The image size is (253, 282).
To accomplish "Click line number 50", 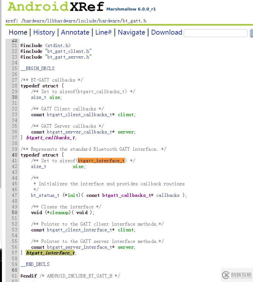I will 15,213.
